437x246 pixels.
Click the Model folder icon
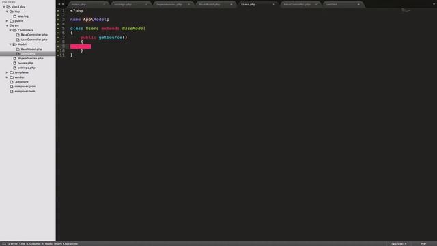[14, 44]
